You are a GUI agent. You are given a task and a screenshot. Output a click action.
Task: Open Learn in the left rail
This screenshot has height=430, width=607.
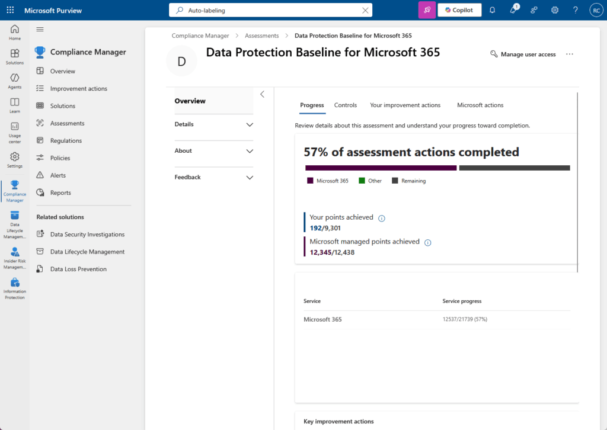click(15, 105)
